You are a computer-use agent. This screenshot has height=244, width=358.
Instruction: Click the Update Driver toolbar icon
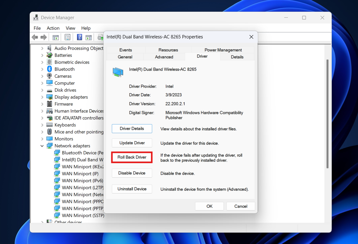(100, 37)
